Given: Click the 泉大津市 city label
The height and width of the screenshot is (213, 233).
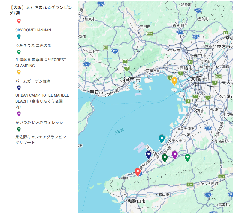Looking at the screenshot, I should tap(187, 129).
